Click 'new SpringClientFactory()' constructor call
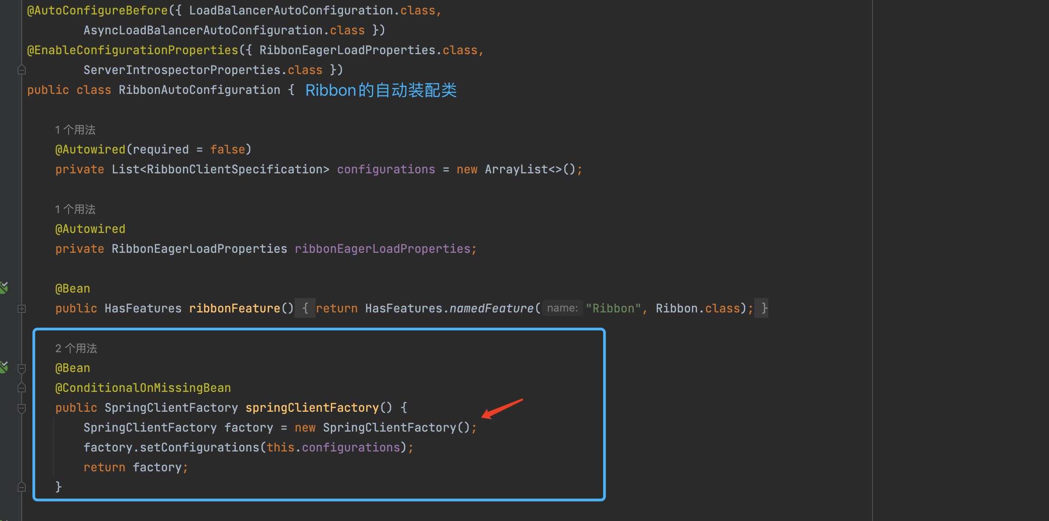The height and width of the screenshot is (521, 1049). pos(383,428)
